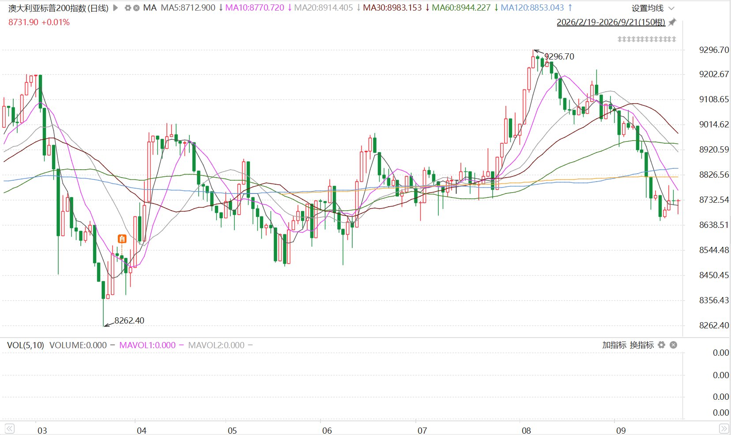Remove the MA indicator with its X icon
This screenshot has width=731, height=435.
click(x=136, y=8)
